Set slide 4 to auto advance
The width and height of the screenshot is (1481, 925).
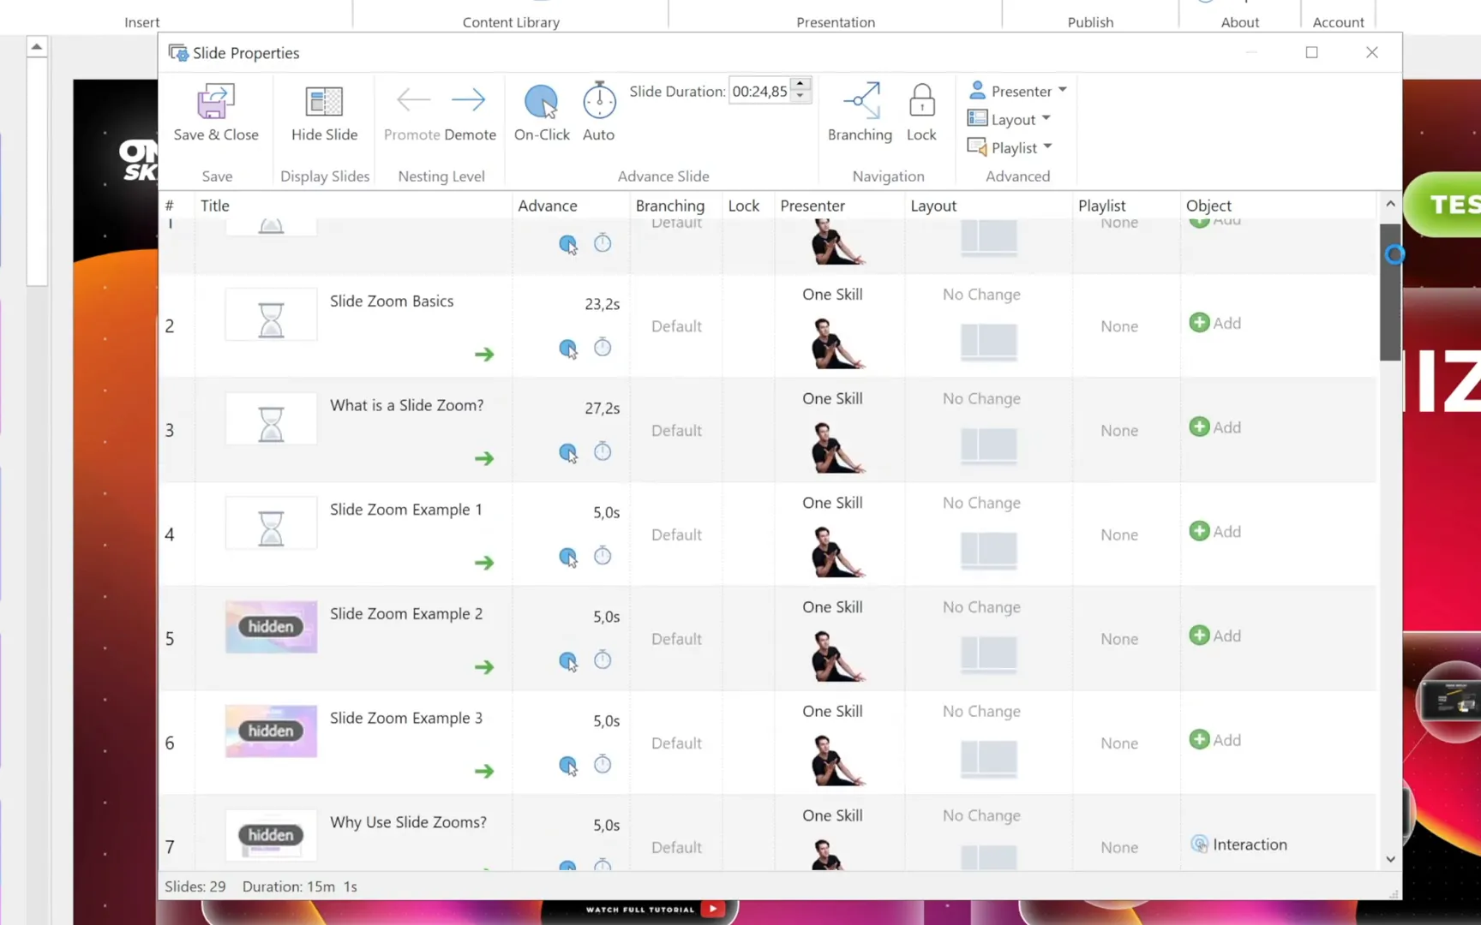pos(603,556)
